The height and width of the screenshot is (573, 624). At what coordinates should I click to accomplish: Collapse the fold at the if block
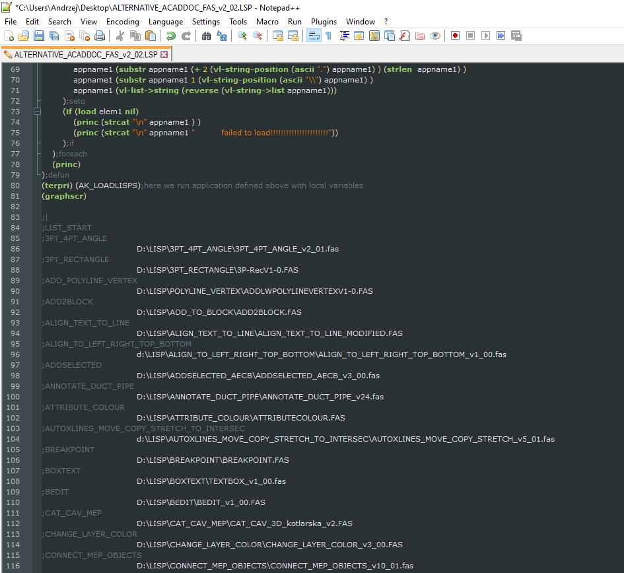pyautogui.click(x=36, y=112)
